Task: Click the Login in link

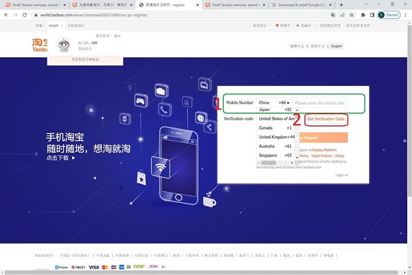Action: click(x=341, y=175)
